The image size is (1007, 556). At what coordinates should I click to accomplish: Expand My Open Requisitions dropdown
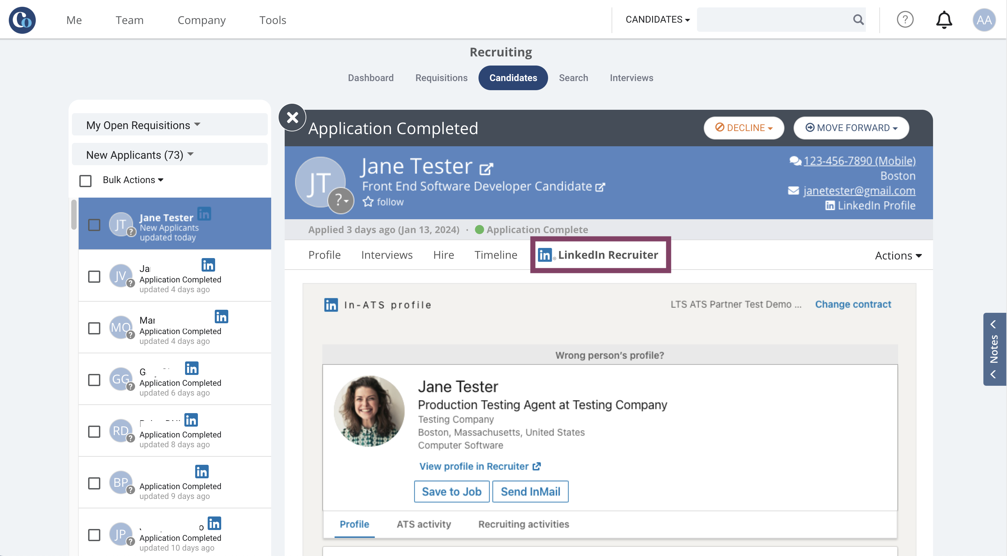click(143, 125)
